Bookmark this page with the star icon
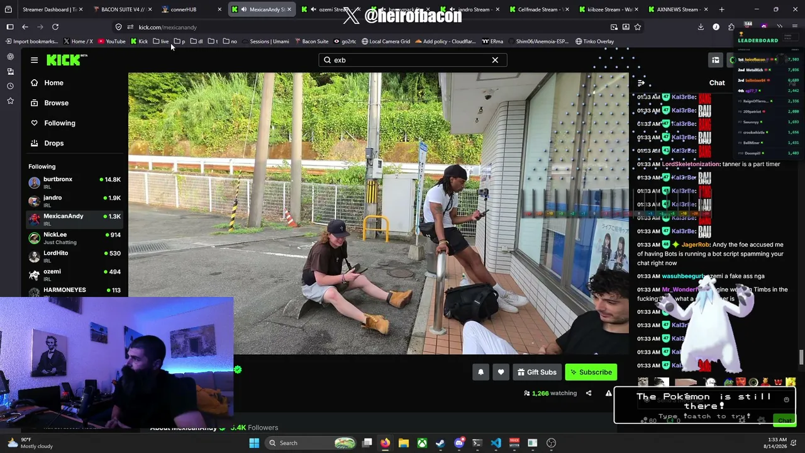This screenshot has width=805, height=453. coord(638,27)
